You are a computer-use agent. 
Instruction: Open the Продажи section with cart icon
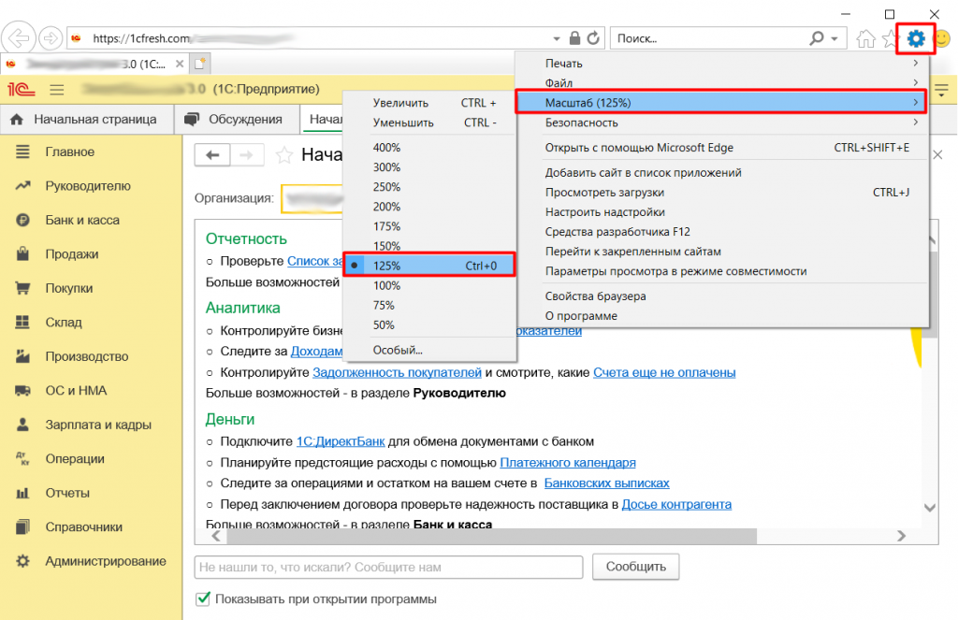point(72,254)
